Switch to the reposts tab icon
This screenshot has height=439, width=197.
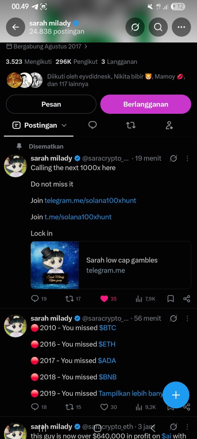pos(131,125)
